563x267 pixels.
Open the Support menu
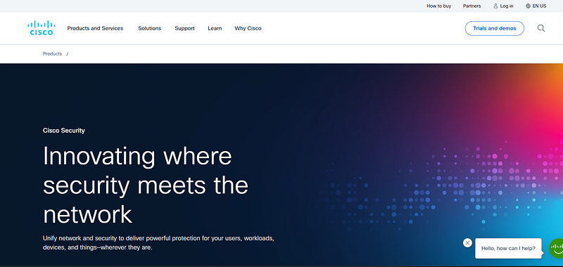click(184, 28)
